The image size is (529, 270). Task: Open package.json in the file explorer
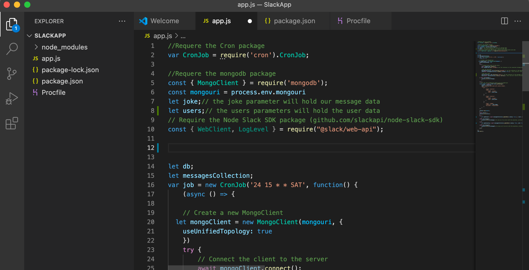(79, 81)
